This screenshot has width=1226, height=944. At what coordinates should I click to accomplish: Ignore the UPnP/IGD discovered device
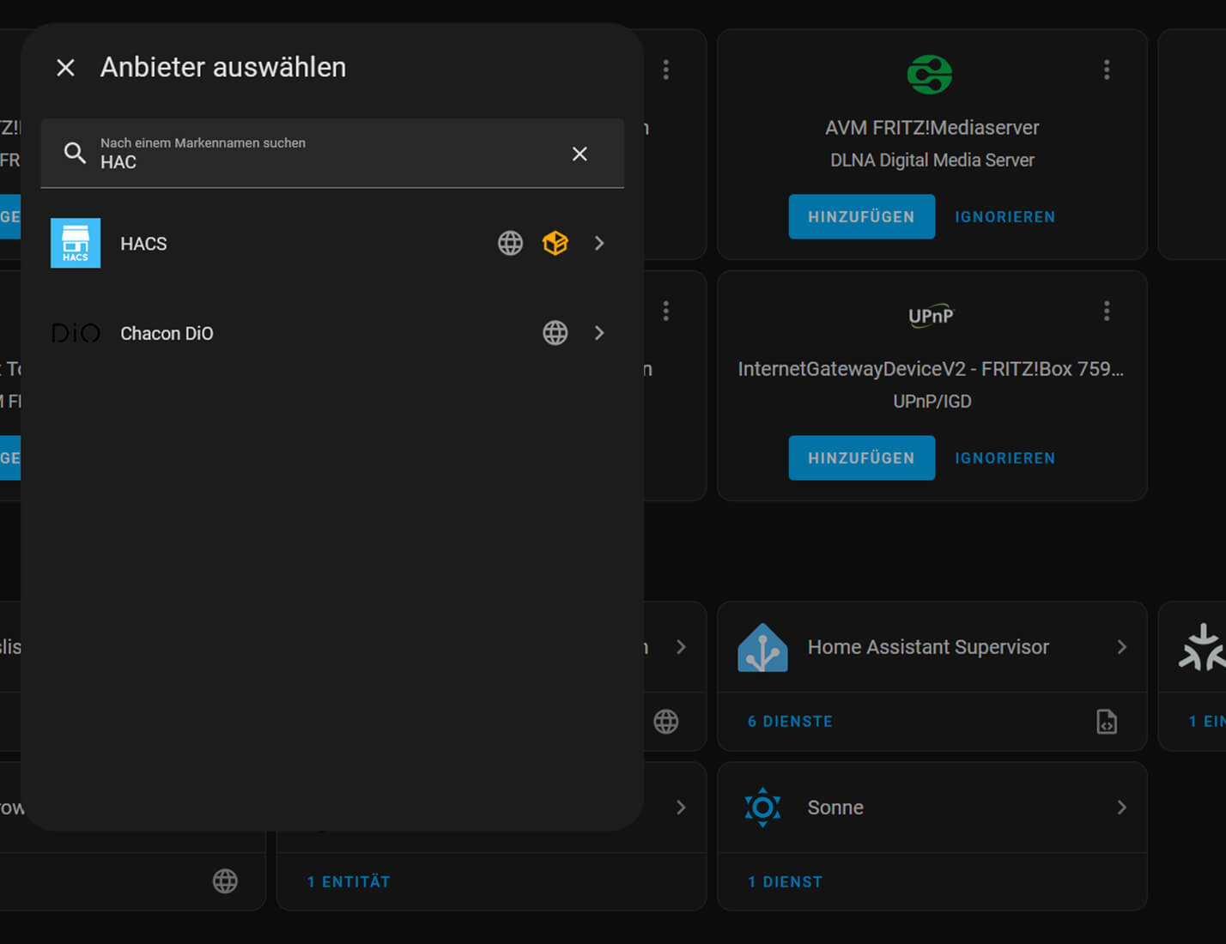[x=1004, y=458]
